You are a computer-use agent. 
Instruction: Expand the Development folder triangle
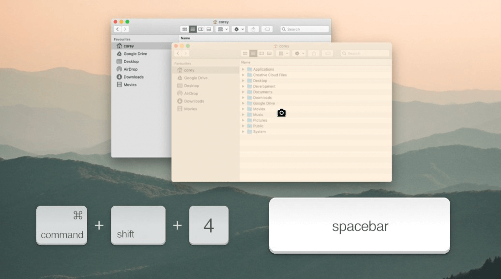point(243,86)
